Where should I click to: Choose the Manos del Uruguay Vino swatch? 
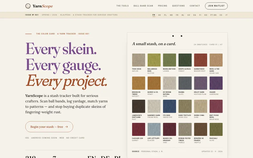[x=169, y=129]
